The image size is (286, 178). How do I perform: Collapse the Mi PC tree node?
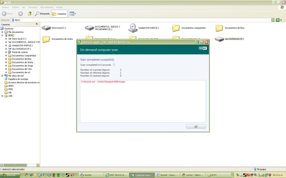coord(2,35)
